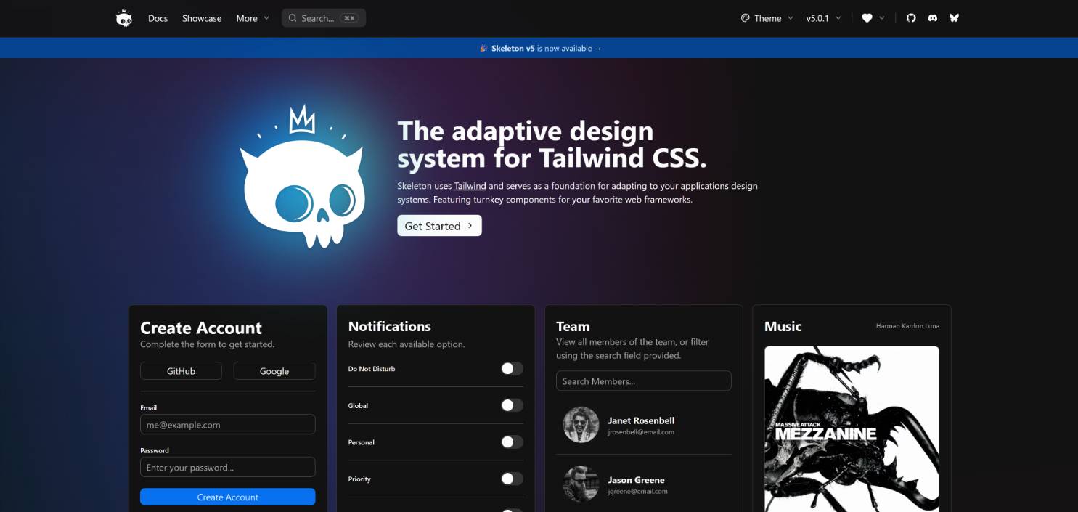Viewport: 1078px width, 512px height.
Task: Click the Mezzanine album cover
Action: 852,429
